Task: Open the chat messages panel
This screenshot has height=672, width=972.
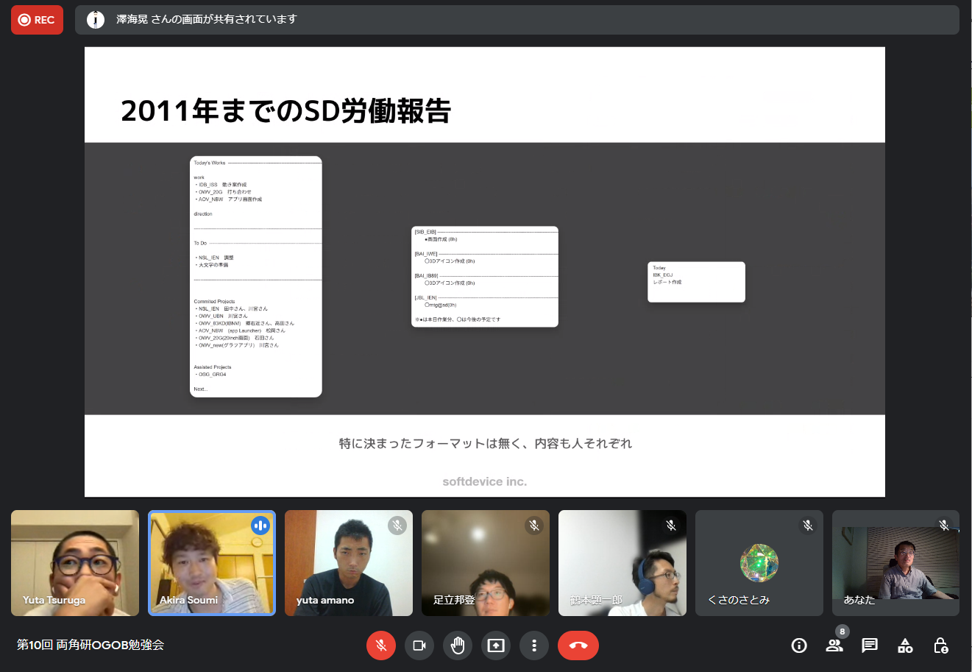Action: pos(870,646)
